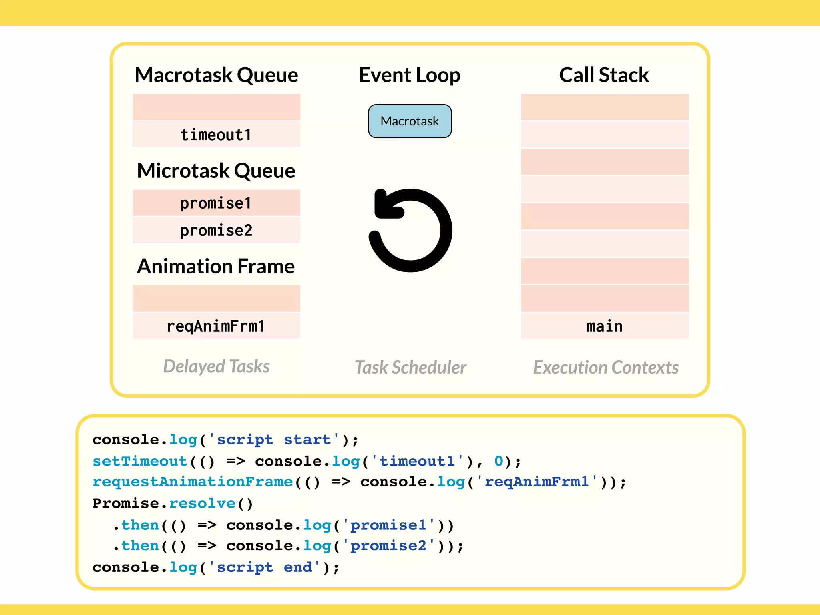Click the Animation Frame heading
Screen dimensions: 820x615
coord(216,266)
